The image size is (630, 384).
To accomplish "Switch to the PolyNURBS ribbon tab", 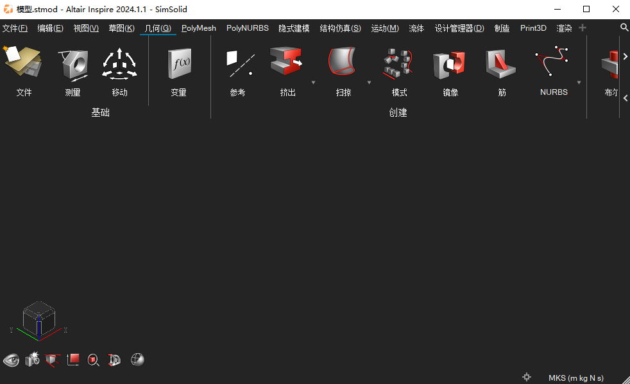I will click(x=247, y=28).
